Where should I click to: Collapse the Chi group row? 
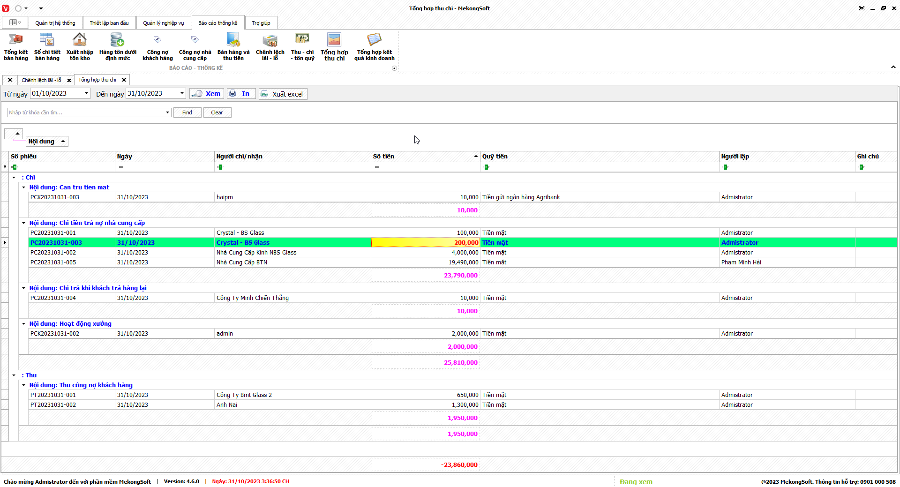(14, 178)
